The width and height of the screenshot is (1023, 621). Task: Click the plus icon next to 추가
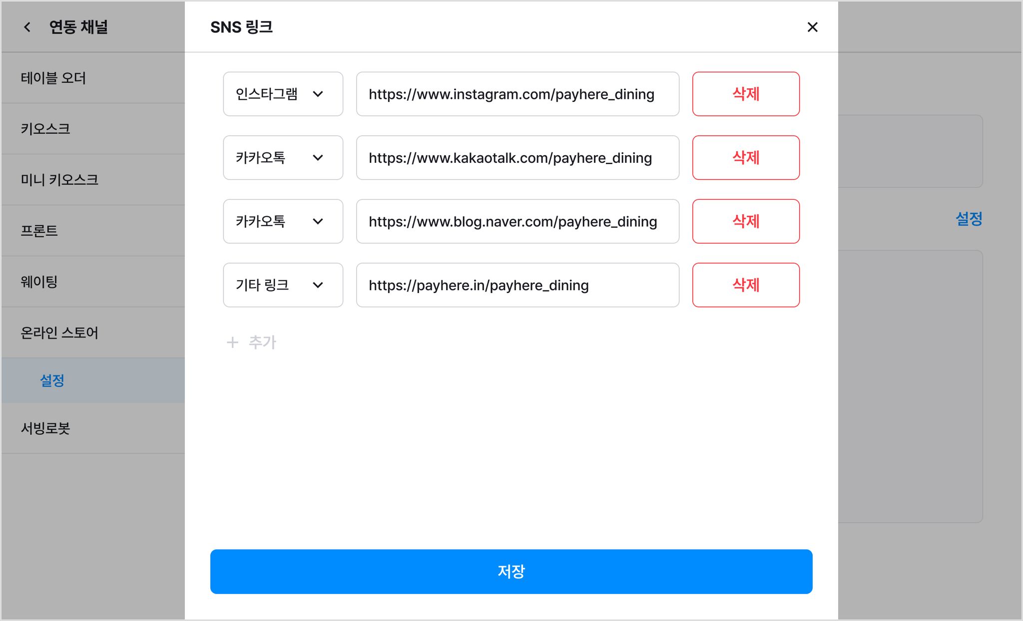point(232,342)
